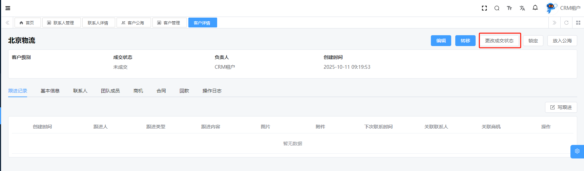Click the 更改成交状态 button
This screenshot has height=171, width=584.
point(499,41)
